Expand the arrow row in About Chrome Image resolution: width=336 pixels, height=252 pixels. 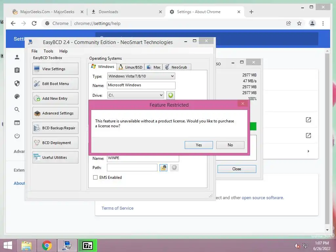[x=308, y=151]
